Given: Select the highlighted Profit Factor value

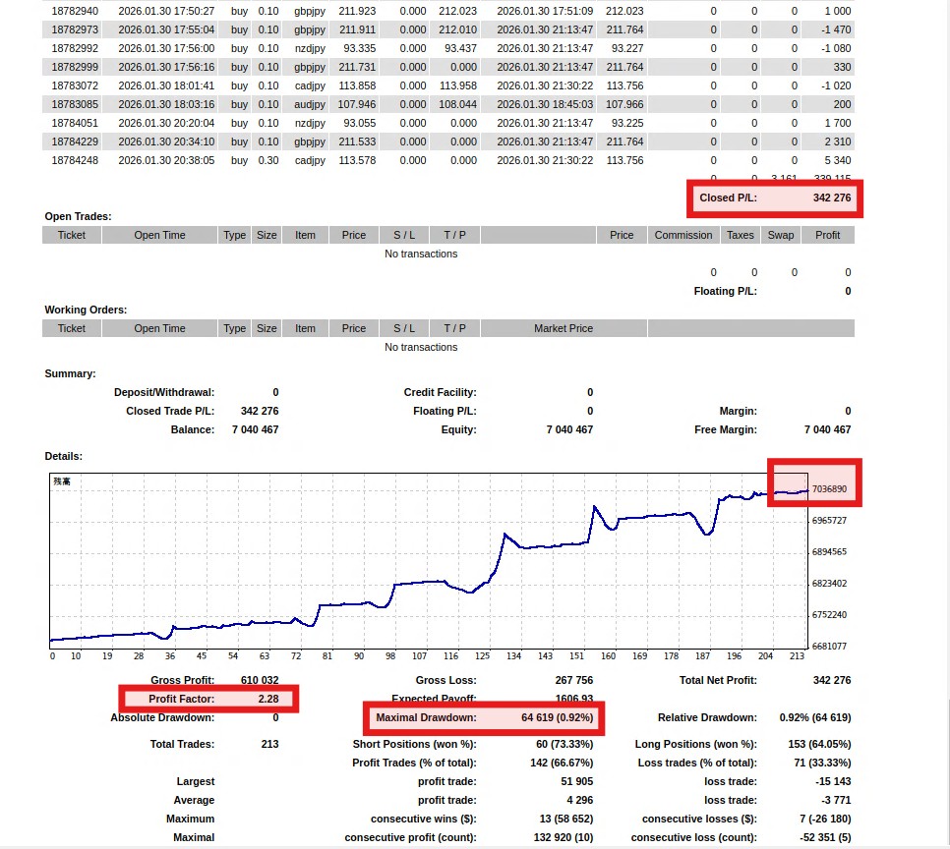Looking at the screenshot, I should 267,699.
